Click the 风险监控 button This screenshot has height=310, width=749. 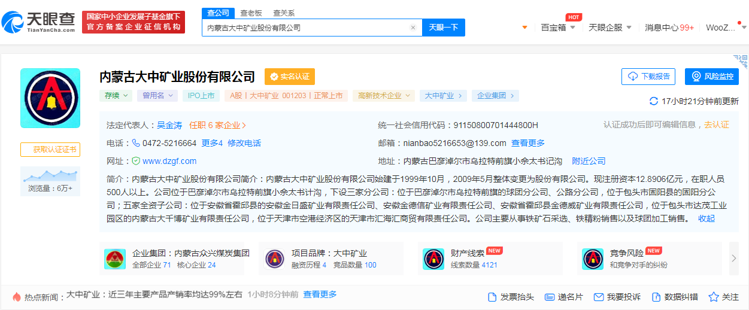(x=712, y=77)
